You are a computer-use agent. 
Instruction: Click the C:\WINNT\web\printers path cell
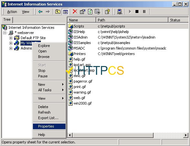(x=116, y=54)
